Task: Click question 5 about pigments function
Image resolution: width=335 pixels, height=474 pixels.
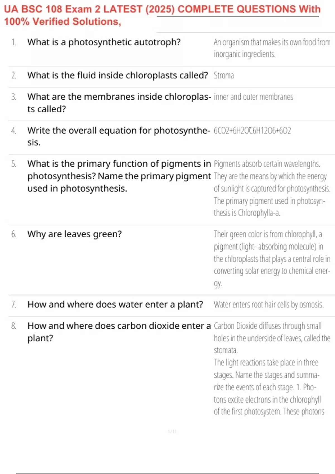Action: 119,176
